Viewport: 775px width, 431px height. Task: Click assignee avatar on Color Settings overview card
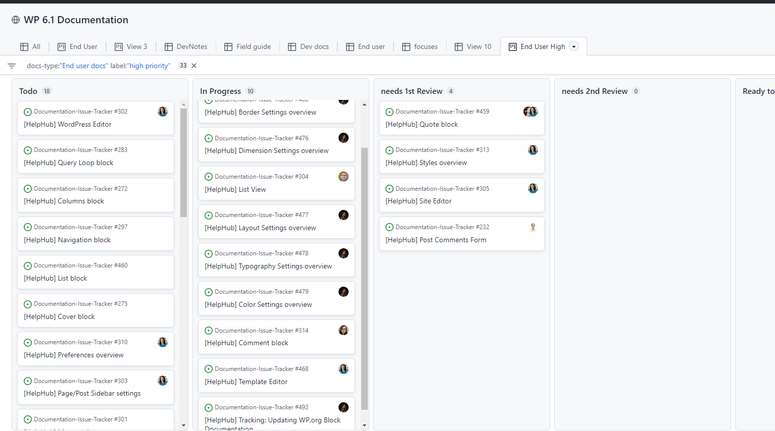pos(344,292)
